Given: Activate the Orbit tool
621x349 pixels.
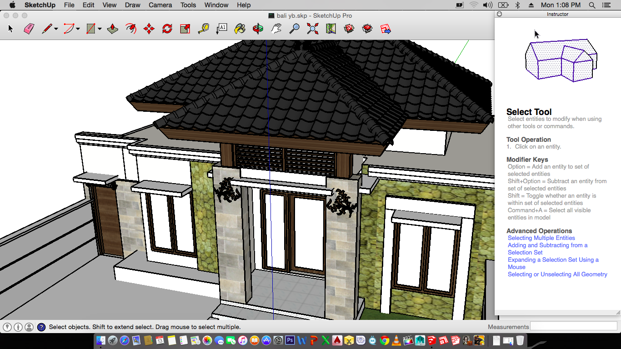Looking at the screenshot, I should [x=258, y=29].
